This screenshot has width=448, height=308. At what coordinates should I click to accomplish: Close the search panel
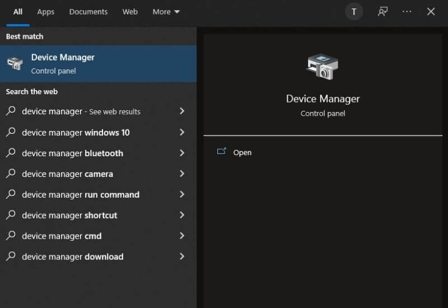(431, 12)
